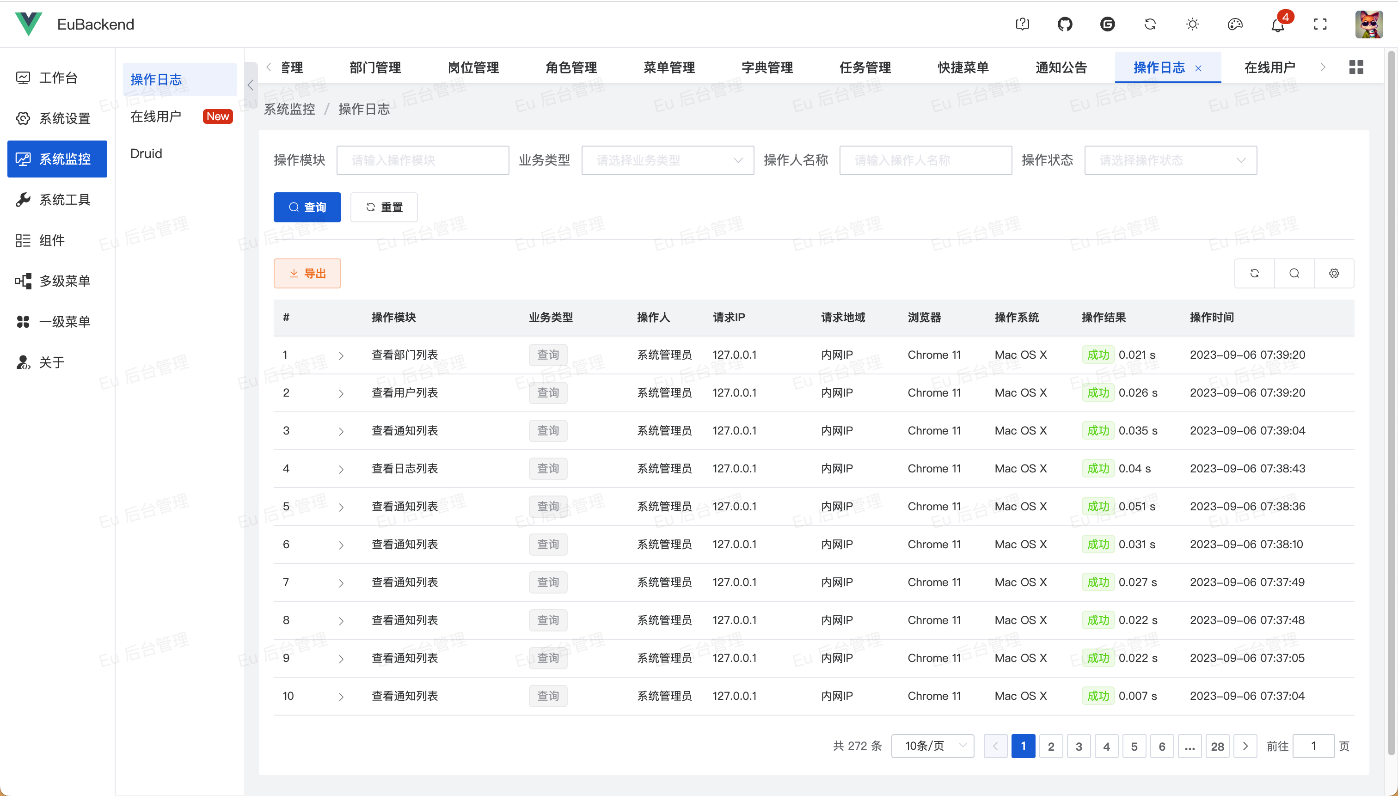Open 系统设置 in the sidebar

[57, 118]
